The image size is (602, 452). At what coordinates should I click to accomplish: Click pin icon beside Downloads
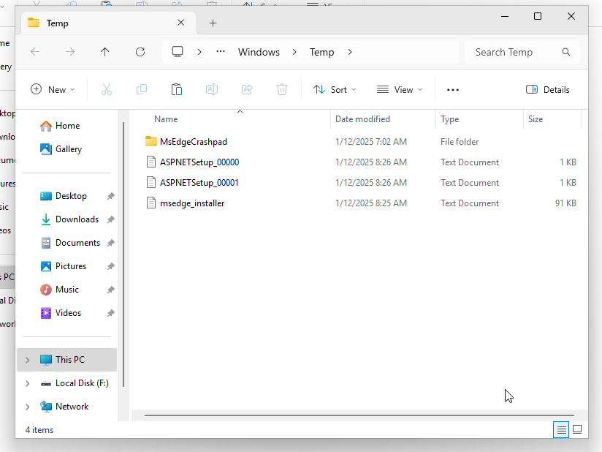(x=110, y=219)
